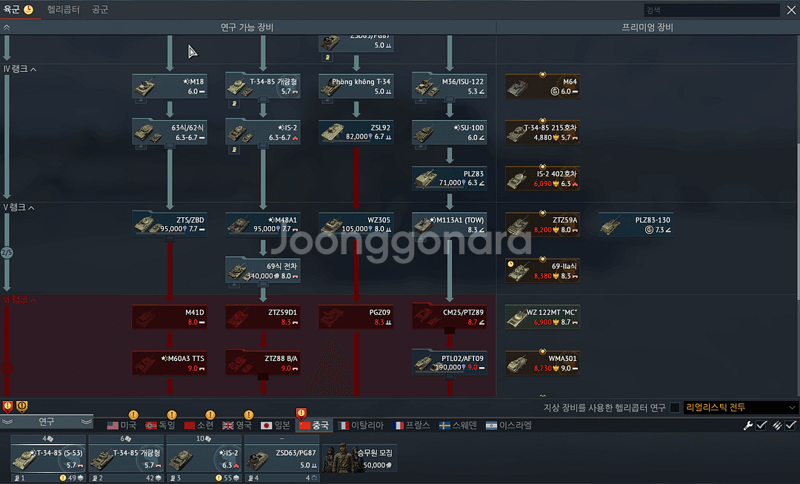Select the 63식/62식 vehicle card
This screenshot has width=800, height=484.
[x=170, y=132]
